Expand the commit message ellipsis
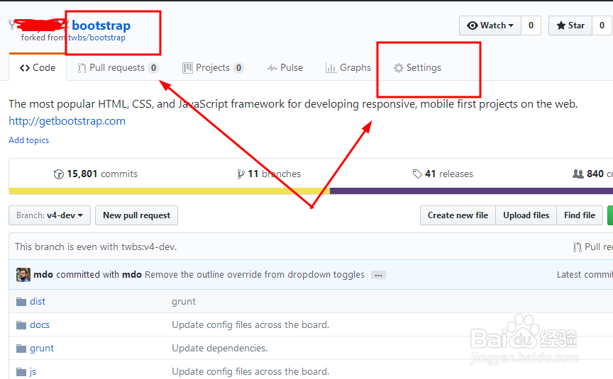Viewport: 613px width, 379px height. pos(378,275)
